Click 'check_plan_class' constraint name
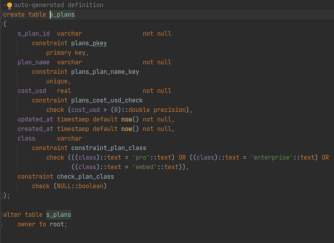The width and height of the screenshot is (334, 243). [x=85, y=177]
